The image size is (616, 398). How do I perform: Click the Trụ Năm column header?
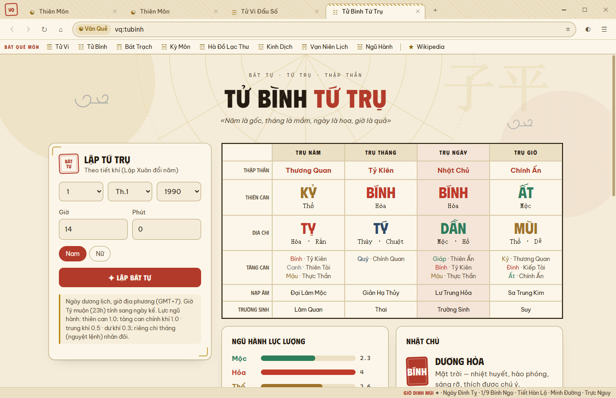[x=308, y=152]
